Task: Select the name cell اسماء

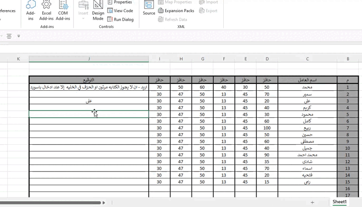Action: [x=308, y=168]
